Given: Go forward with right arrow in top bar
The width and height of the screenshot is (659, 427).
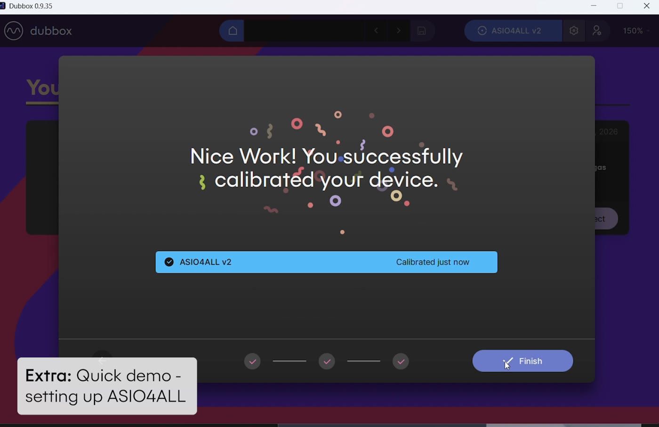Looking at the screenshot, I should [x=399, y=31].
